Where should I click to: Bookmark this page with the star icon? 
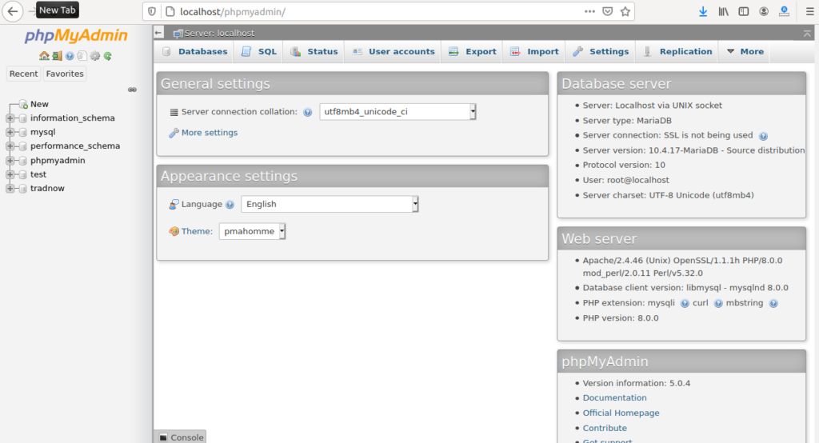tap(625, 11)
